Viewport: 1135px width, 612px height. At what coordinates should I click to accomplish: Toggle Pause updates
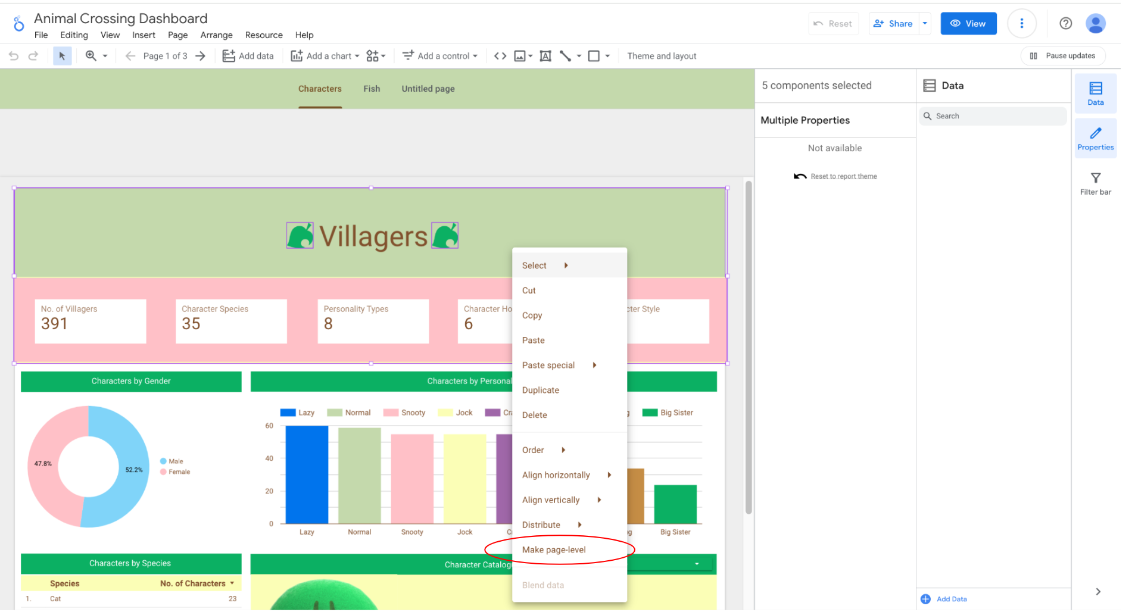click(x=1063, y=56)
